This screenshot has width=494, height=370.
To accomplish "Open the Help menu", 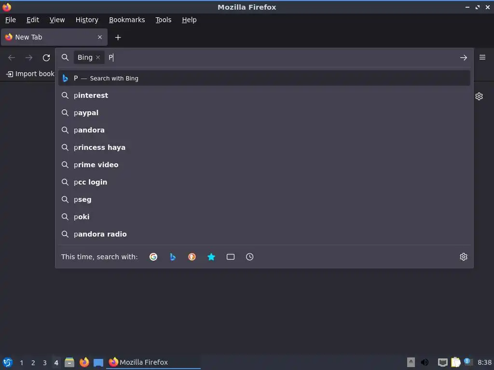I will click(x=189, y=20).
